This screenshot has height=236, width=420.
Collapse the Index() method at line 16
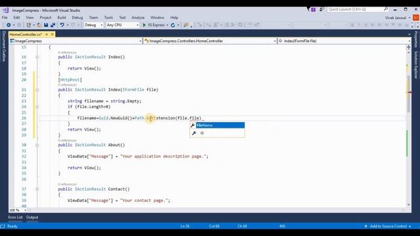(37, 57)
